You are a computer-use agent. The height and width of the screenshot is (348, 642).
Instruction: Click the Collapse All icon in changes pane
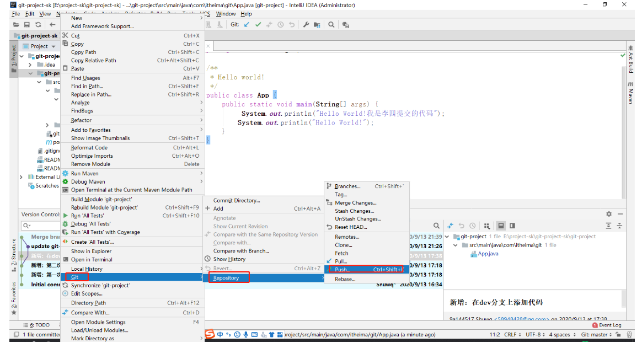[619, 226]
